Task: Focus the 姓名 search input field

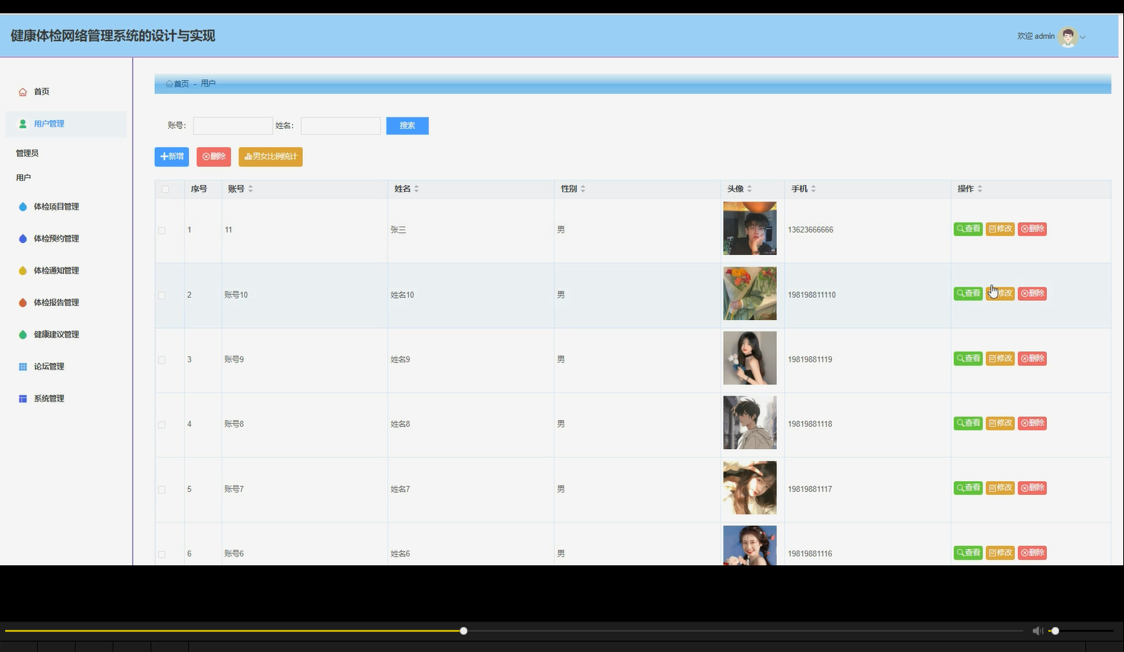Action: pos(341,125)
